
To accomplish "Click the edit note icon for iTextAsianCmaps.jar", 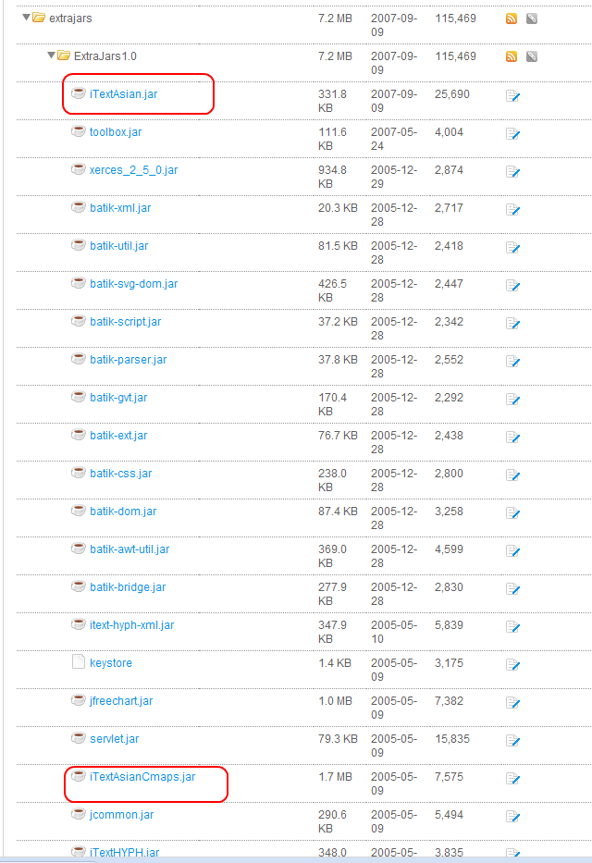I will coord(512,779).
